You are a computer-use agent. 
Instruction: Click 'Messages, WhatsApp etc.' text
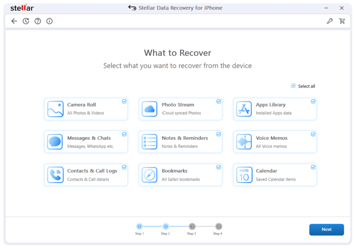90,146
